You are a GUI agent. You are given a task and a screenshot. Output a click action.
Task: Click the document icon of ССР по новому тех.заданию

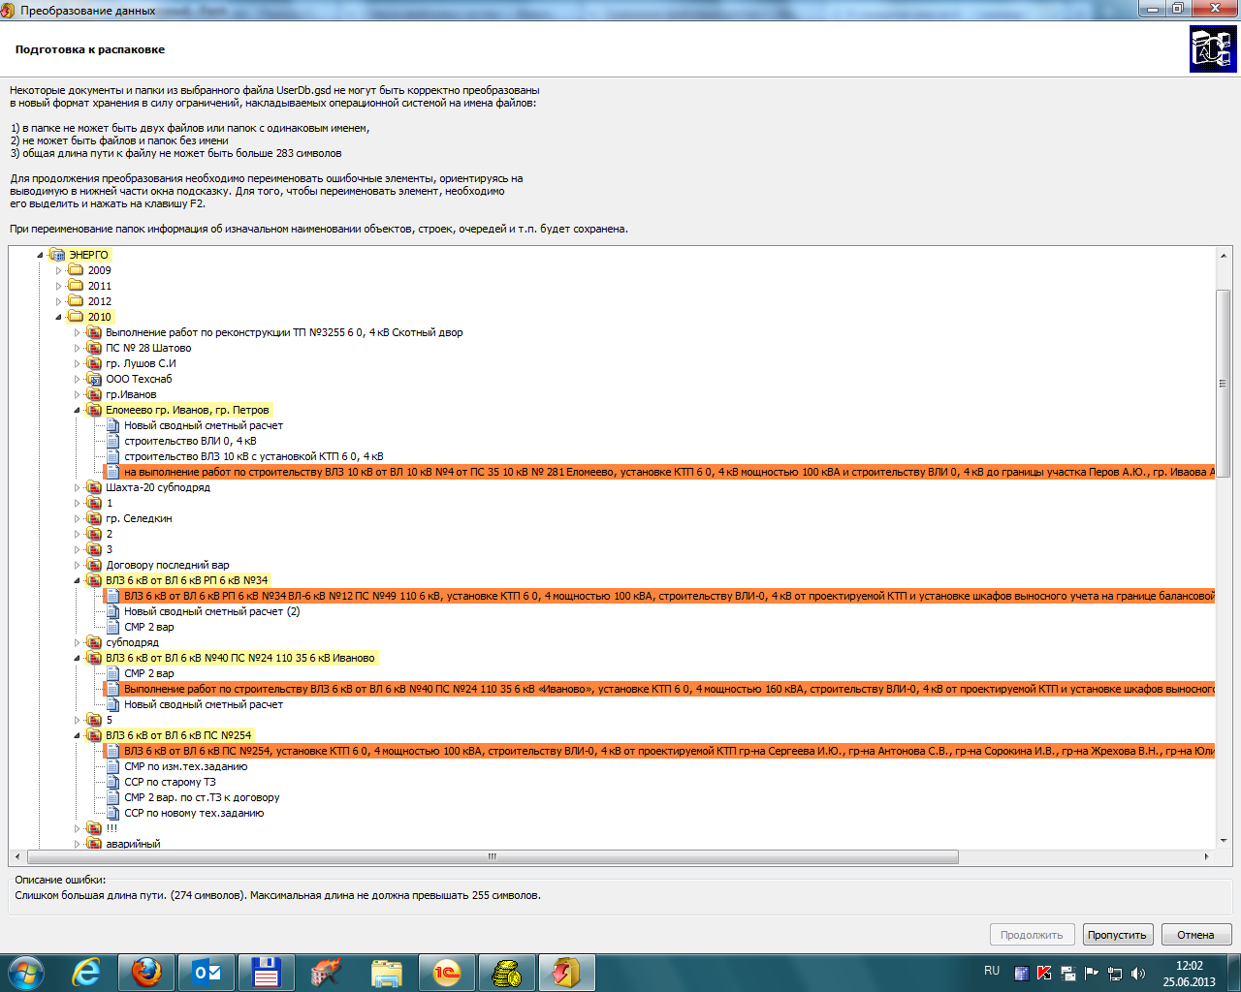click(112, 813)
